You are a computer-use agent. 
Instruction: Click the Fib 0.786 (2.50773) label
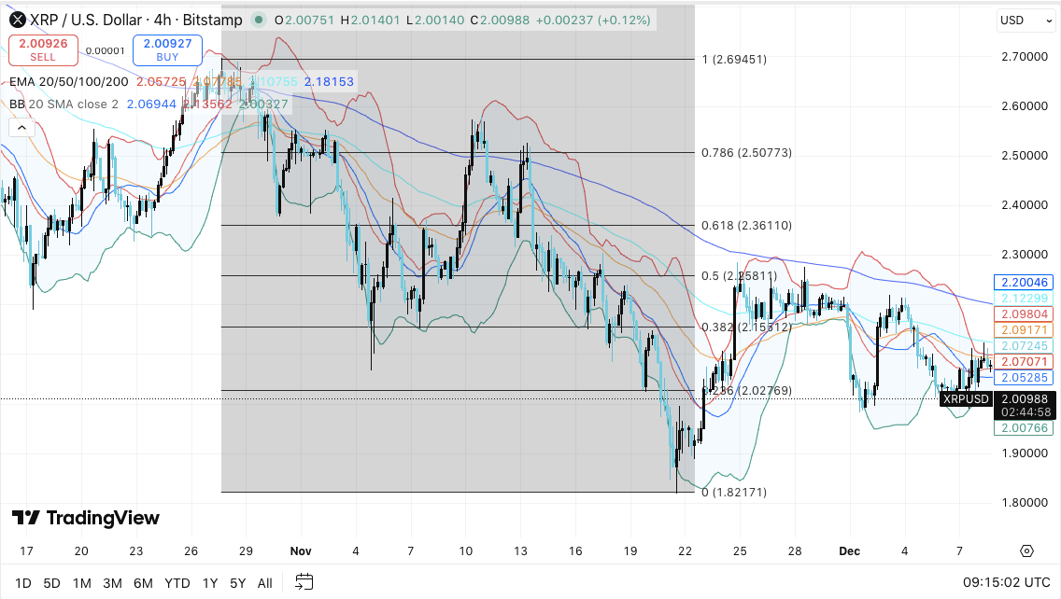(746, 153)
